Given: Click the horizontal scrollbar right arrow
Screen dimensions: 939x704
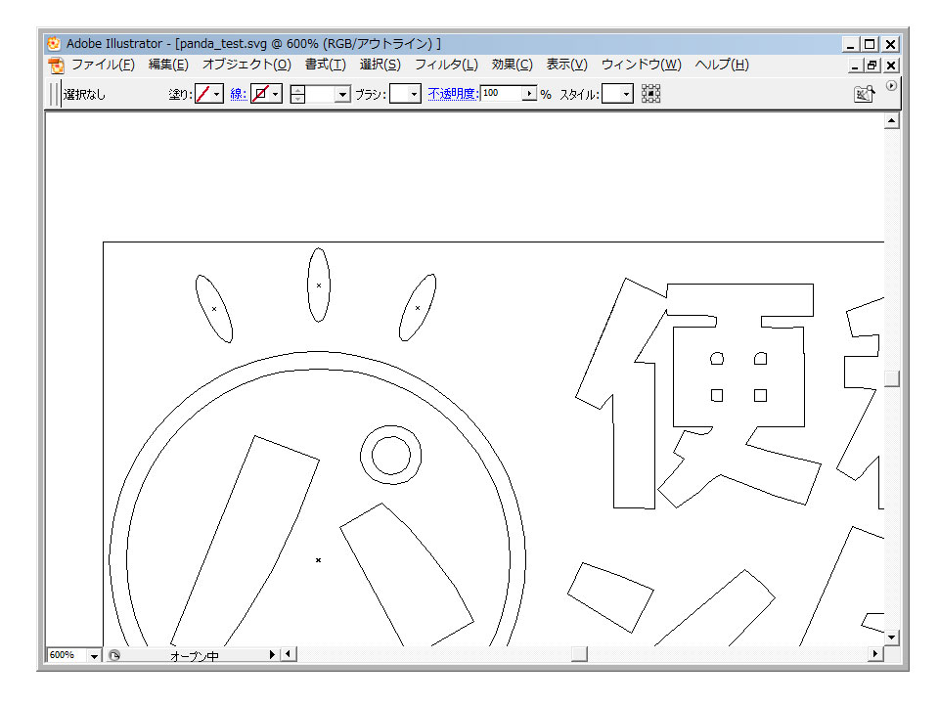Looking at the screenshot, I should coord(875,654).
